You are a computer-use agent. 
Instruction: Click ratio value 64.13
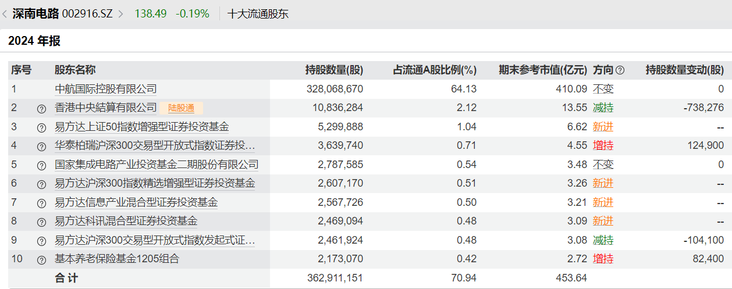465,89
